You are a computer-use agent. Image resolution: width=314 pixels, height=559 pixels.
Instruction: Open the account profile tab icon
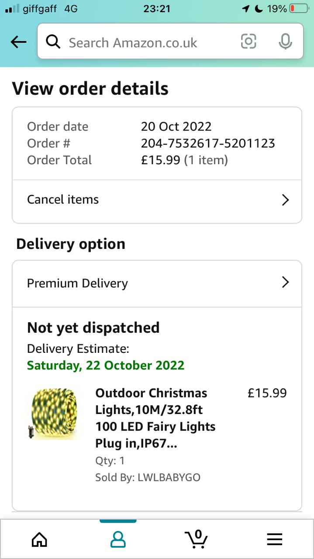118,540
